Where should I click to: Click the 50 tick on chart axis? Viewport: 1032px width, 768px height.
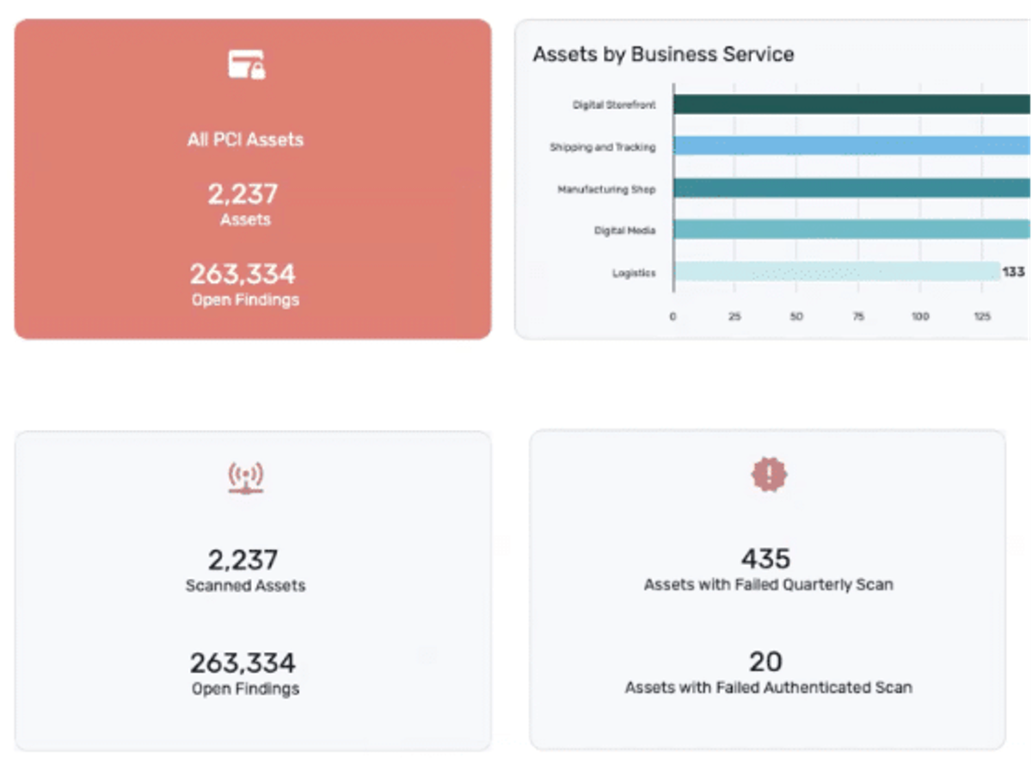[x=796, y=316]
